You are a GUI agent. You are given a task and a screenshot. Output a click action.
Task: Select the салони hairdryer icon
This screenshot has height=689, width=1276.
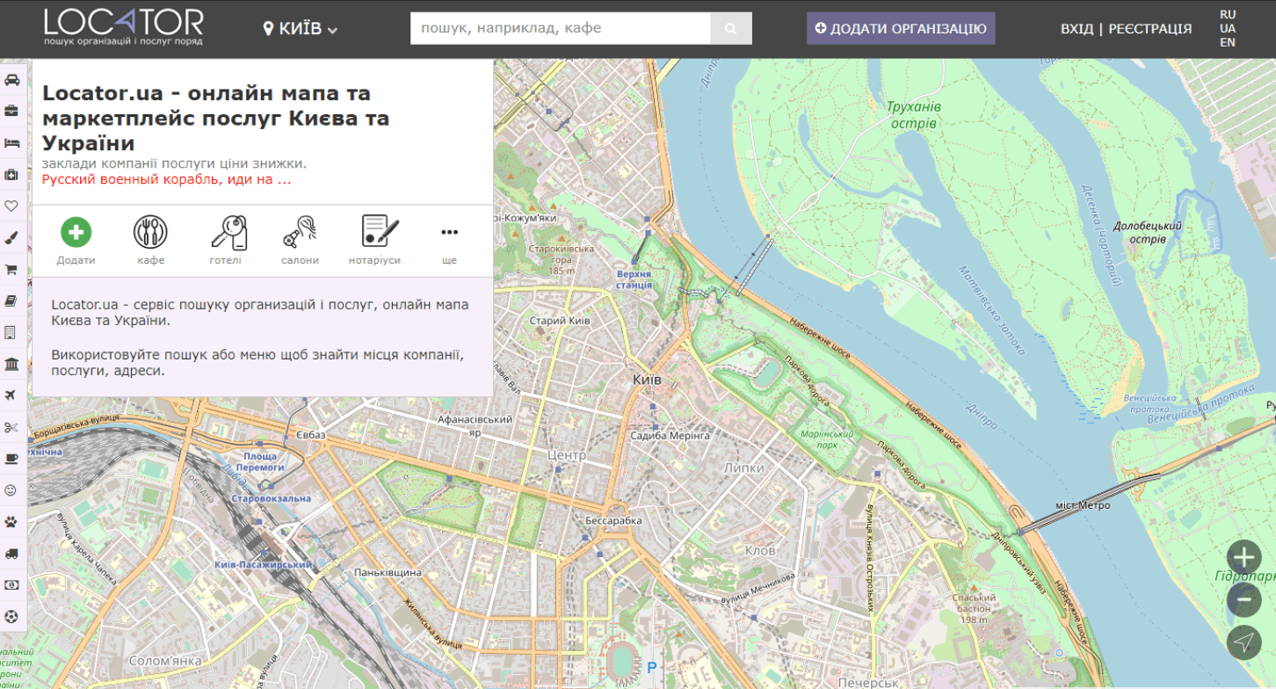click(301, 232)
